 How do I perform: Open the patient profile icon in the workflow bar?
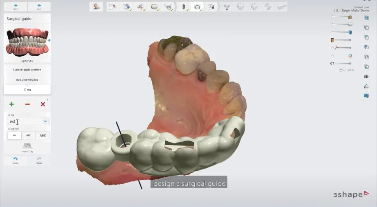(96, 7)
